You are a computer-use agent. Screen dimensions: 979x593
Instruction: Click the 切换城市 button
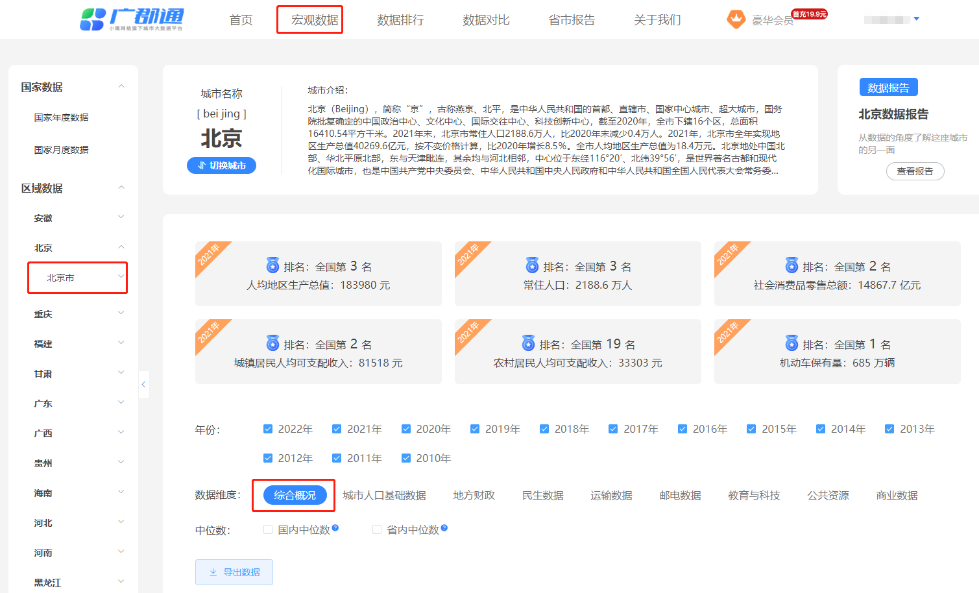click(x=221, y=165)
